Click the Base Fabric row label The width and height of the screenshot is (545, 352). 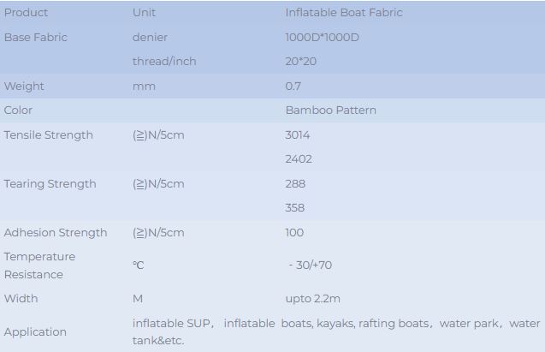(x=36, y=38)
